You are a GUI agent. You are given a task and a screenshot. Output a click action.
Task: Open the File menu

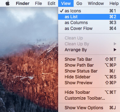click(x=38, y=3)
